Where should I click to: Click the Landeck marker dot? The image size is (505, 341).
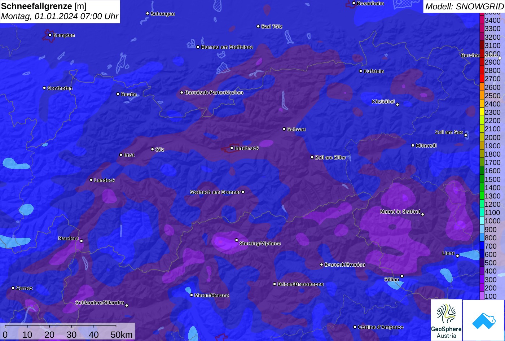[91, 180]
